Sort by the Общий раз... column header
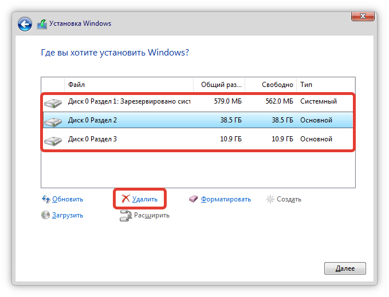 [x=219, y=85]
